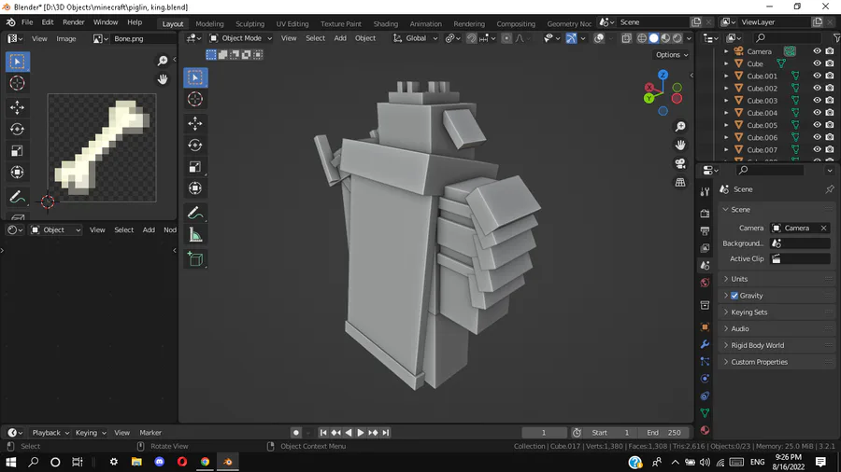Screen dimensions: 841x472
Task: Click the Bone.png image thumbnail
Action: tap(102, 148)
